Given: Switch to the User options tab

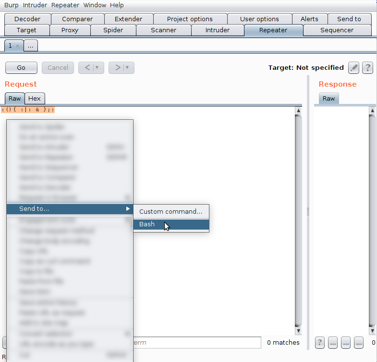Looking at the screenshot, I should [x=259, y=19].
